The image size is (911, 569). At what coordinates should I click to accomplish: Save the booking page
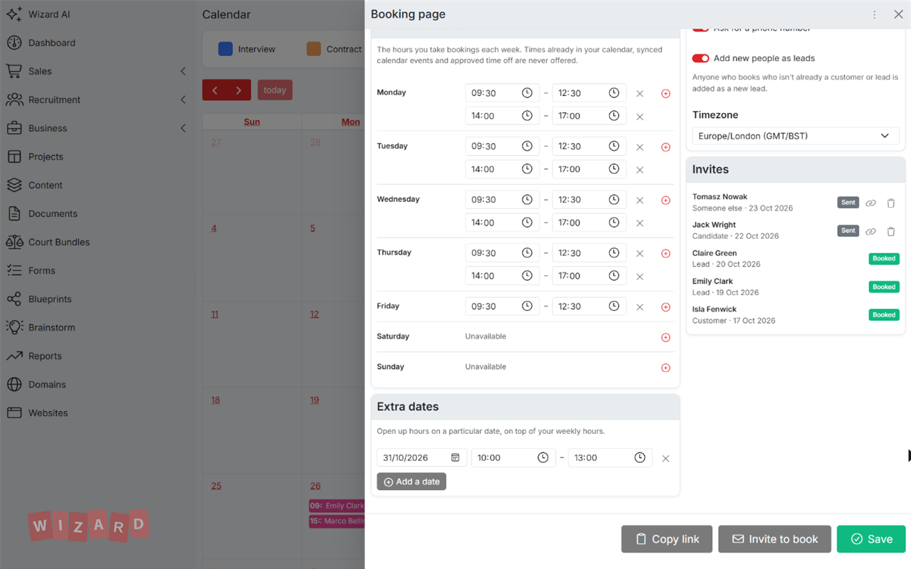(871, 539)
